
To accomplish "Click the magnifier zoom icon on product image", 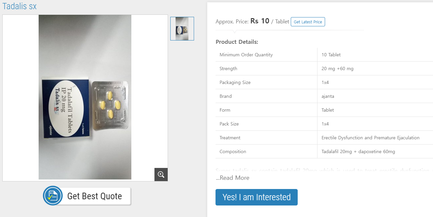I will coord(161,175).
